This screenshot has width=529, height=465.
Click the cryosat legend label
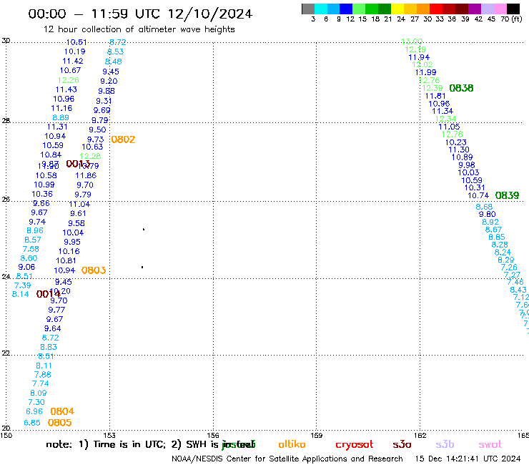(x=355, y=445)
